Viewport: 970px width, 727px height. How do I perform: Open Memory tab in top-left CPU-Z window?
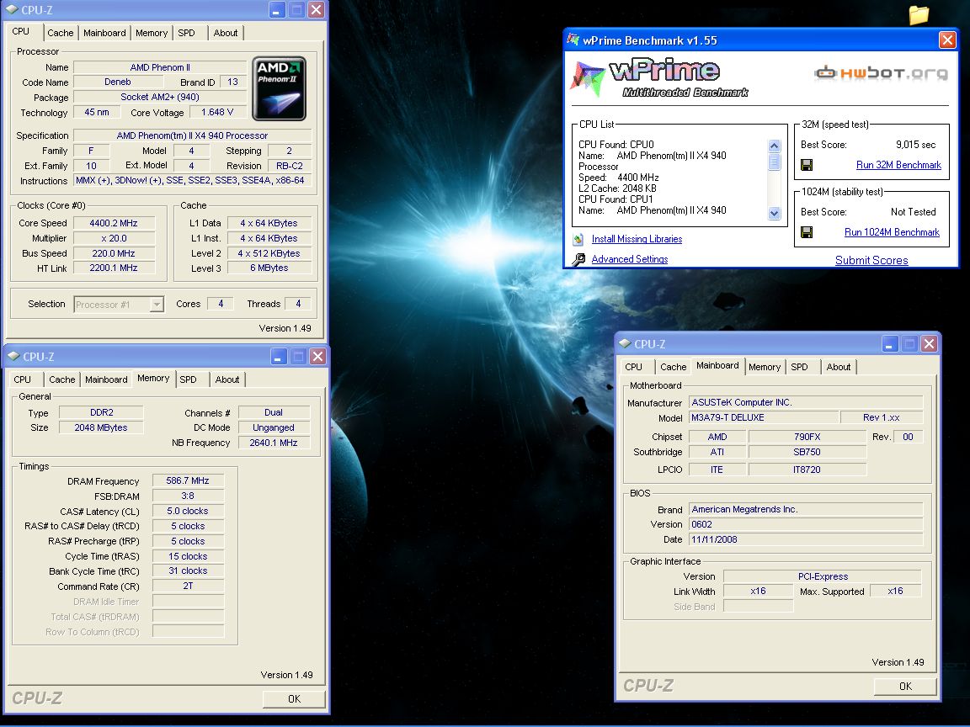click(152, 33)
